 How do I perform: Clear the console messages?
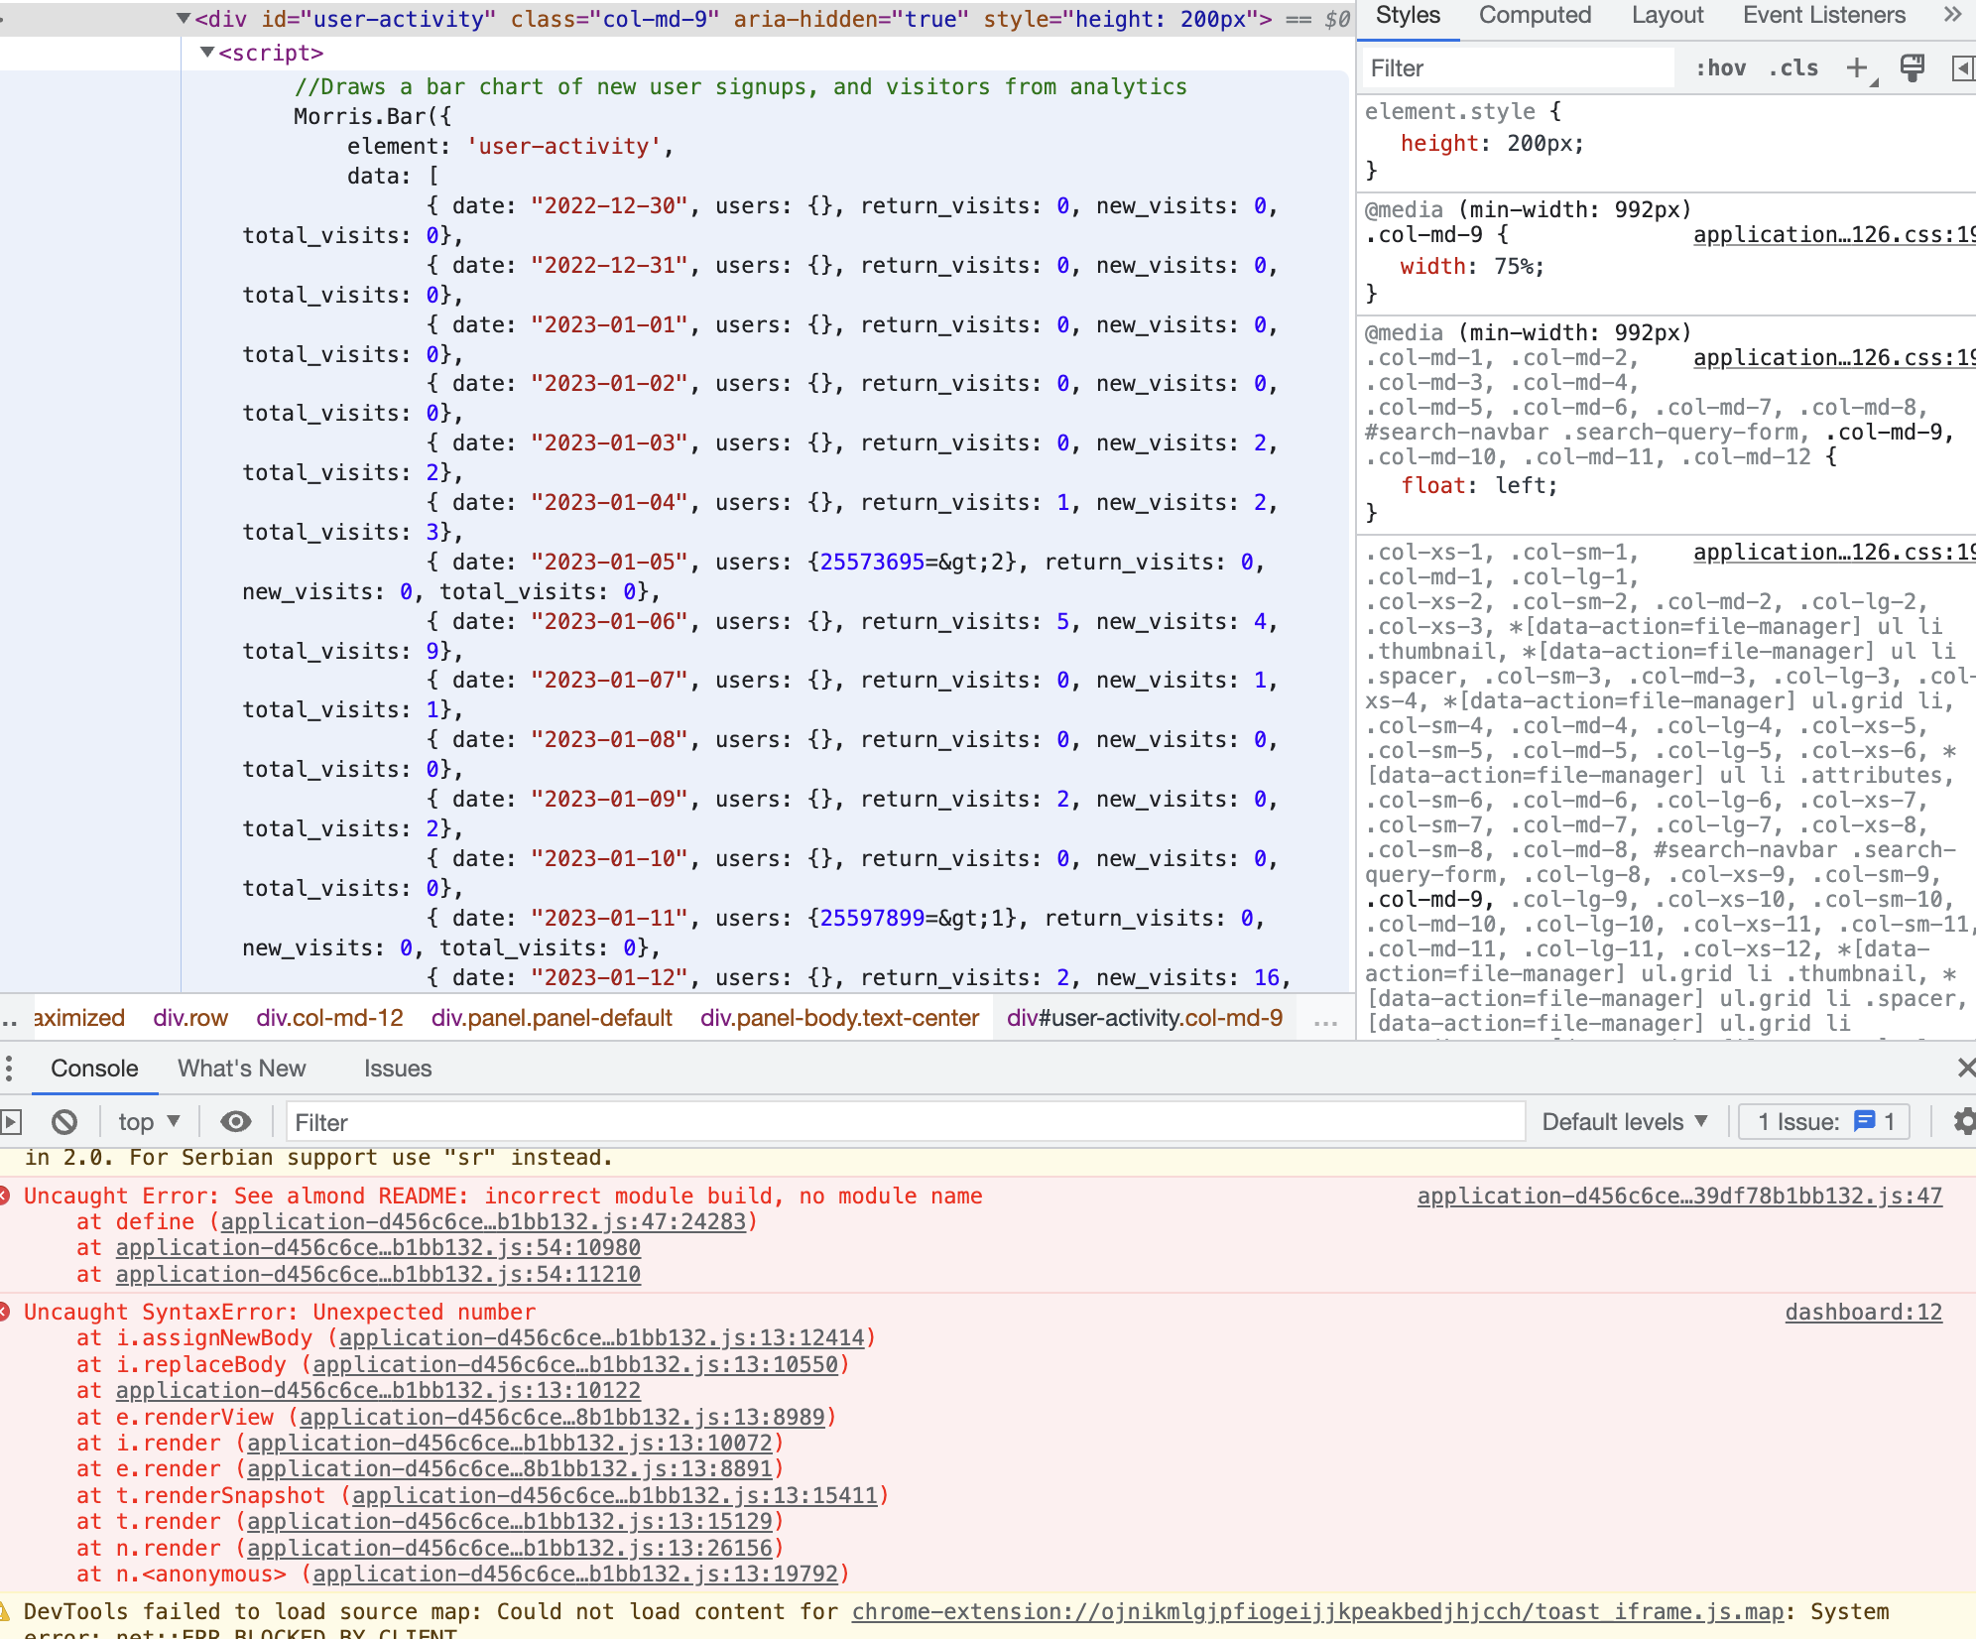point(63,1121)
